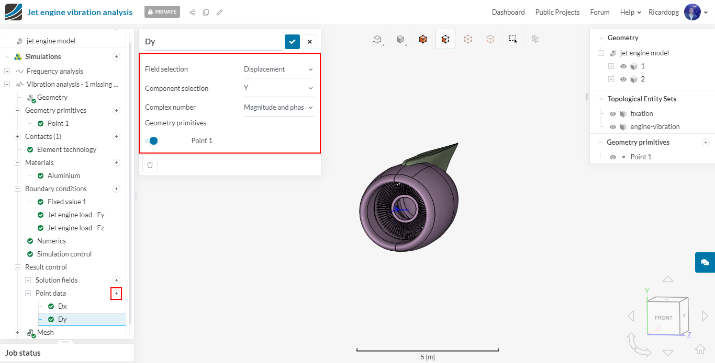Open the Help menu
The height and width of the screenshot is (363, 715).
coord(630,12)
